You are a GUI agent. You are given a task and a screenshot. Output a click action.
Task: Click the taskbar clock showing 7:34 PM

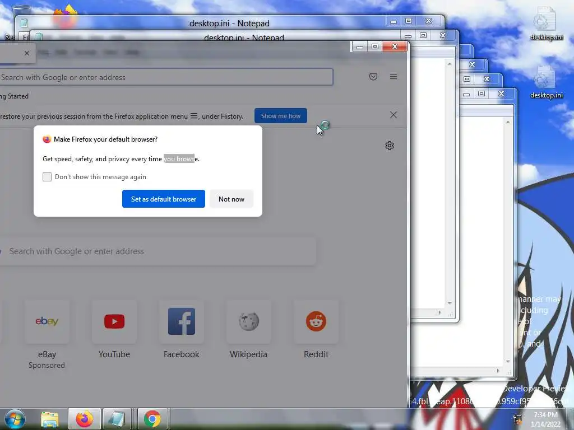(545, 419)
